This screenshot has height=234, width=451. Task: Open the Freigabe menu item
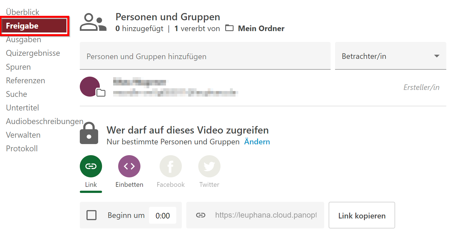[x=34, y=26]
